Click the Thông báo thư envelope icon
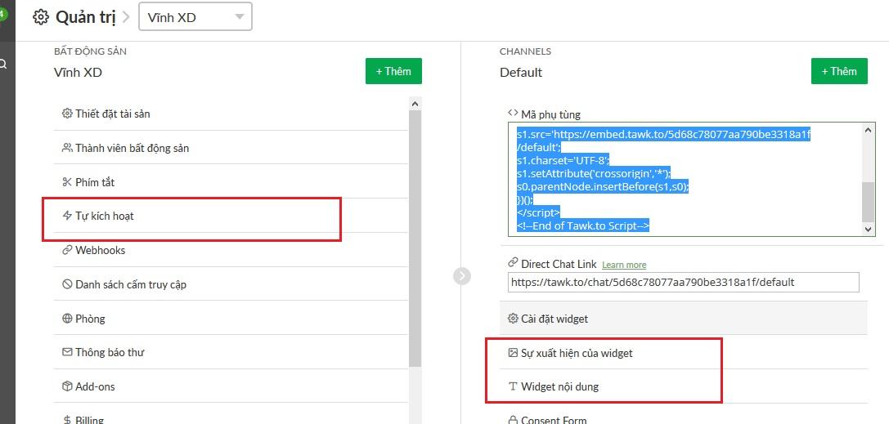This screenshot has width=889, height=424. [x=67, y=352]
